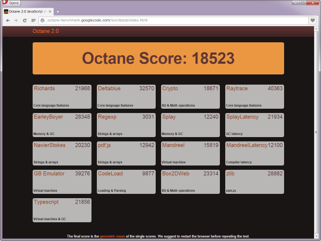This screenshot has height=241, width=321.
Task: Open the Speed Dial grid icon
Action: (33, 20)
